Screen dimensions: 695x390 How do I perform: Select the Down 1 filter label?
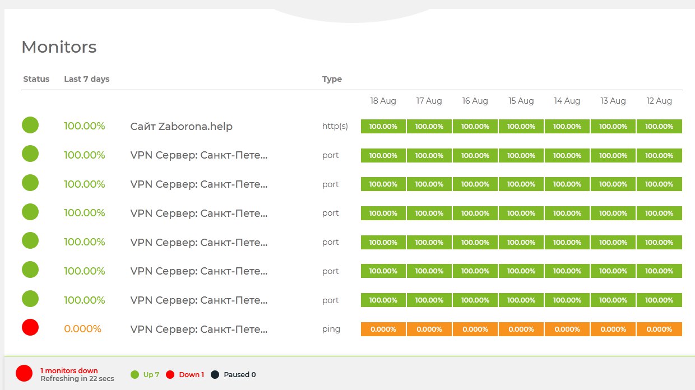(x=192, y=374)
